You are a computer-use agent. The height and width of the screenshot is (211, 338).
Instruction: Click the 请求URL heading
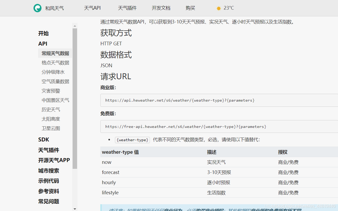pyautogui.click(x=116, y=76)
